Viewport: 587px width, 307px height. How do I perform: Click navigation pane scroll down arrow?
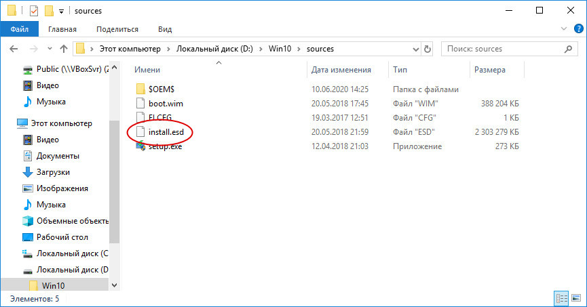pyautogui.click(x=115, y=285)
